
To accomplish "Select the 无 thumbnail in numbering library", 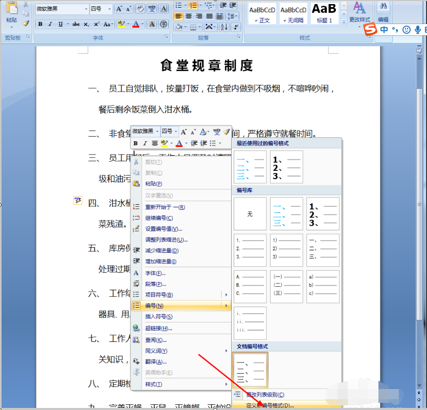I will pyautogui.click(x=250, y=214).
